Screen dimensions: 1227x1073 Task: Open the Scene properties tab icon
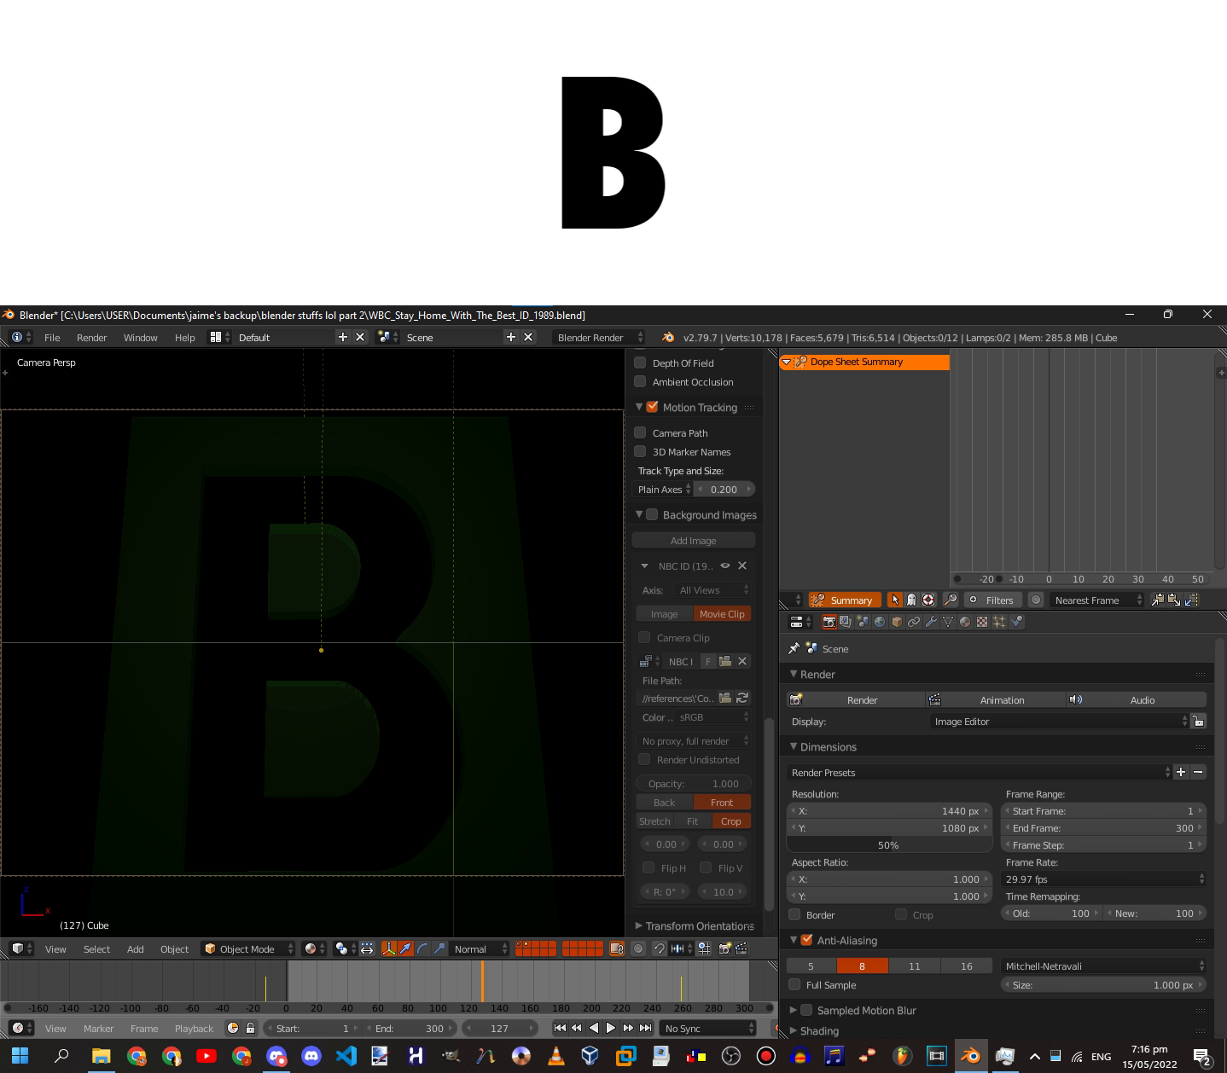[x=863, y=622]
